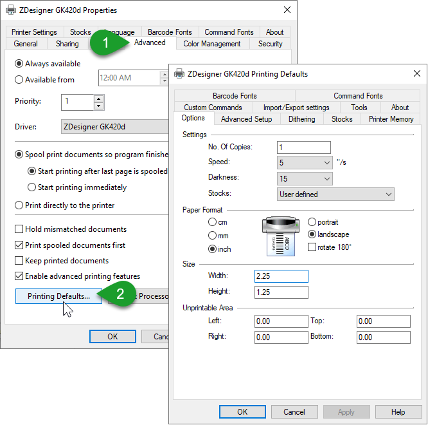Screen dimensions: 428x425
Task: Increase the Priority value with up arrow
Action: 98,99
